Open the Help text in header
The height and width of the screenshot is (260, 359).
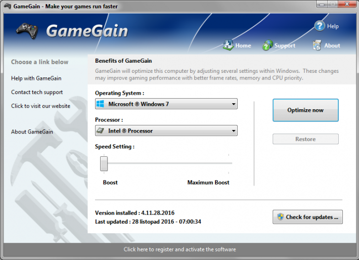tap(333, 26)
